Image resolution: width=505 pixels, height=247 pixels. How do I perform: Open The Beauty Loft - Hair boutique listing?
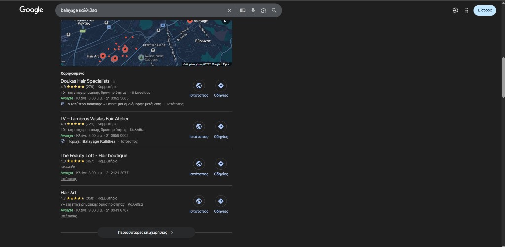(94, 156)
